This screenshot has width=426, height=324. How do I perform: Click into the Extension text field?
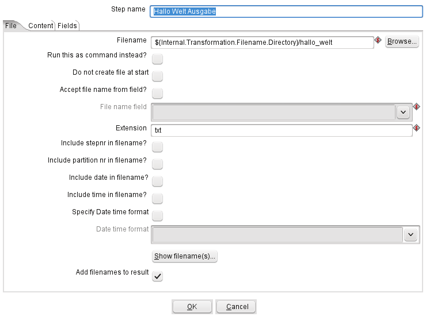pyautogui.click(x=282, y=130)
